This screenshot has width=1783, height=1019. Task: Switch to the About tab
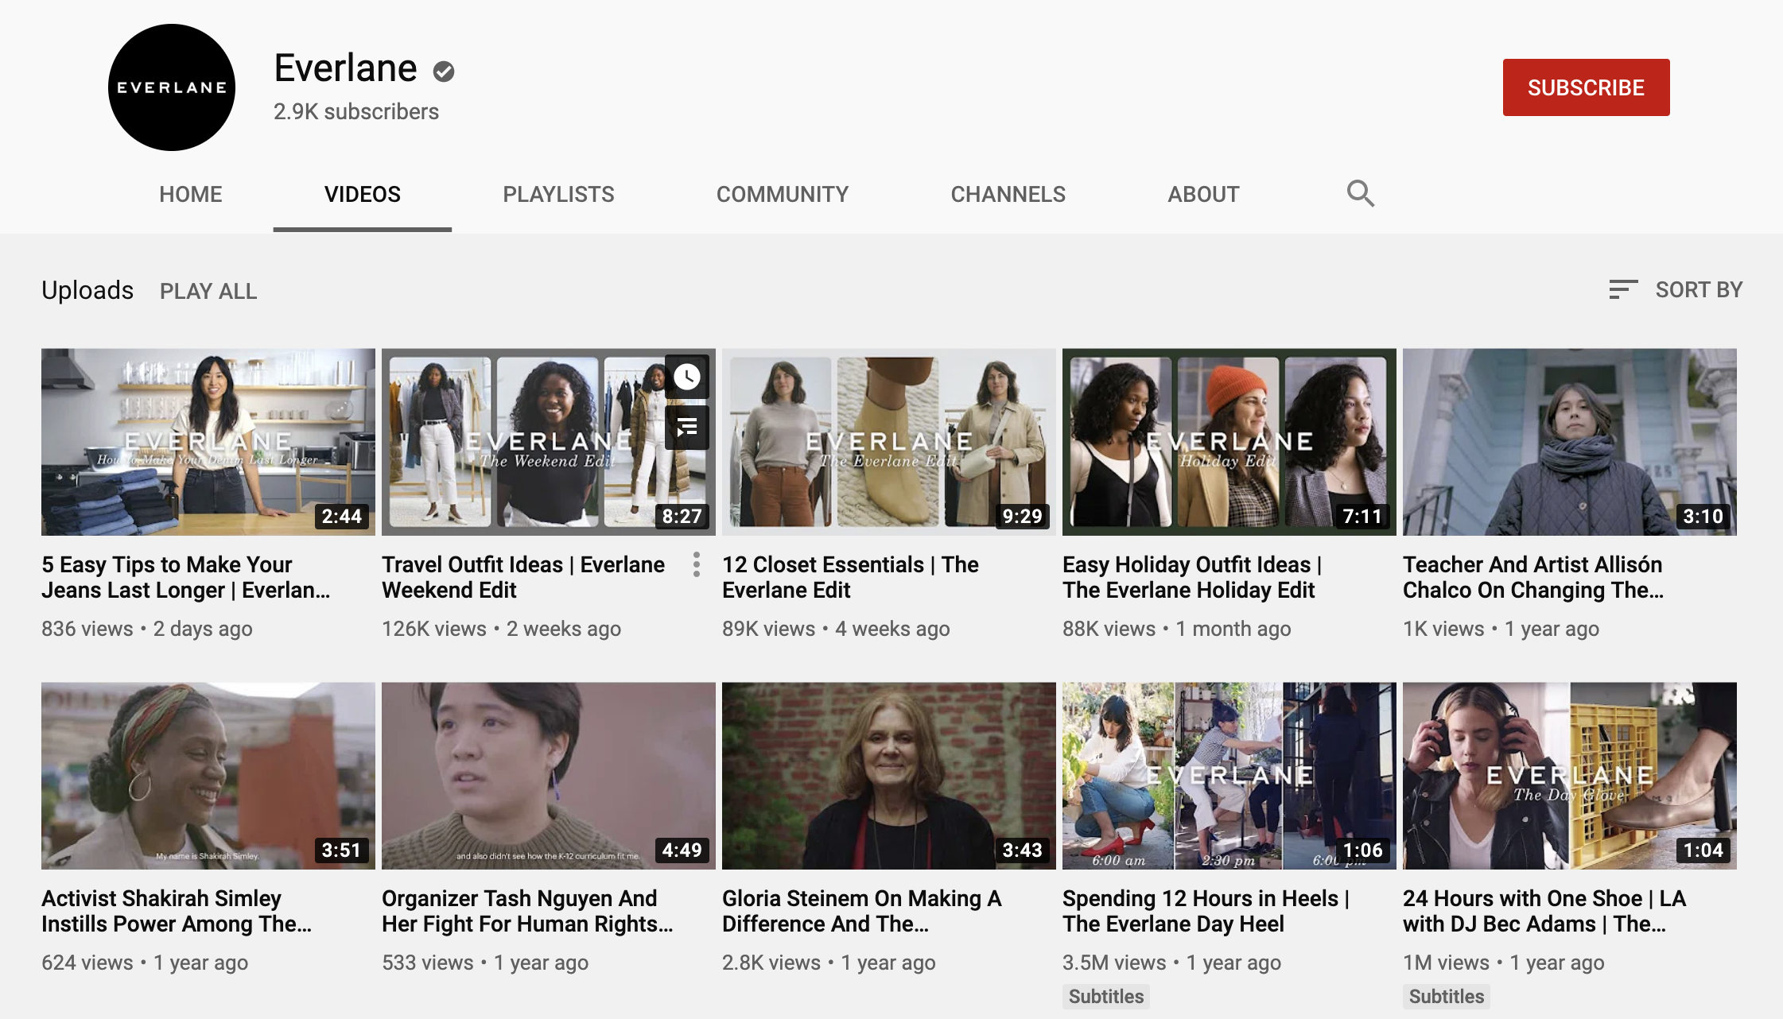1203,194
